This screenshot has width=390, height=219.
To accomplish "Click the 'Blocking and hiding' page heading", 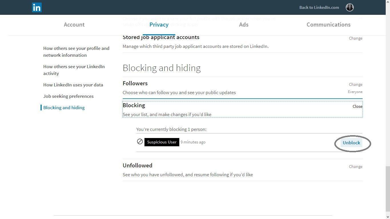I will pos(162,68).
